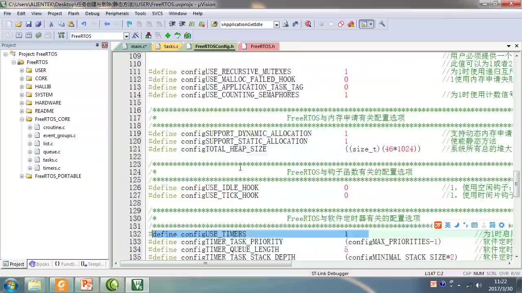Open Pack Installer icon
Viewport: 522px width, 293px height.
(188, 35)
